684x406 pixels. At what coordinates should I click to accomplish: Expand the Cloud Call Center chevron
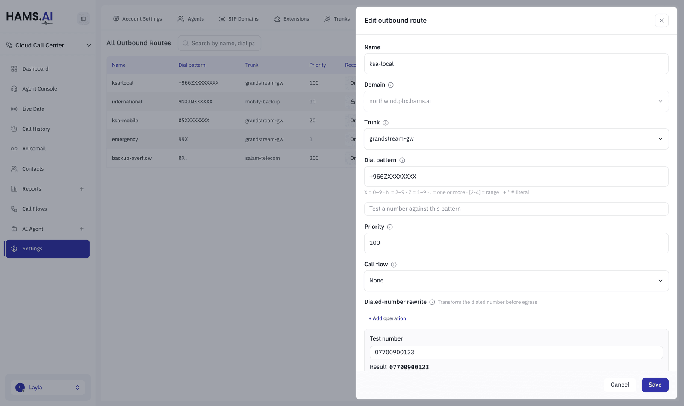(89, 45)
